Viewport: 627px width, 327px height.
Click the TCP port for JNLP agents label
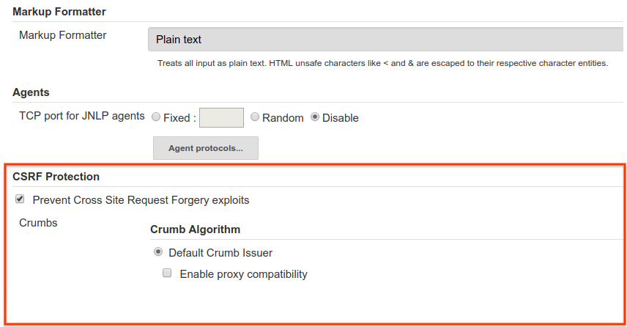82,116
